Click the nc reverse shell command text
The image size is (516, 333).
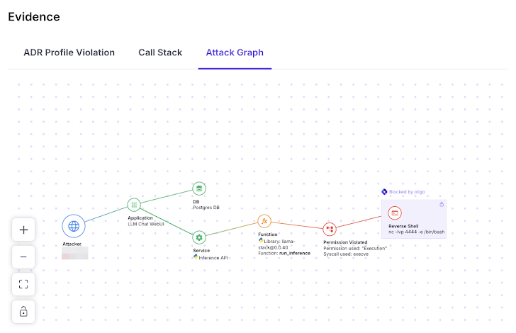click(416, 232)
